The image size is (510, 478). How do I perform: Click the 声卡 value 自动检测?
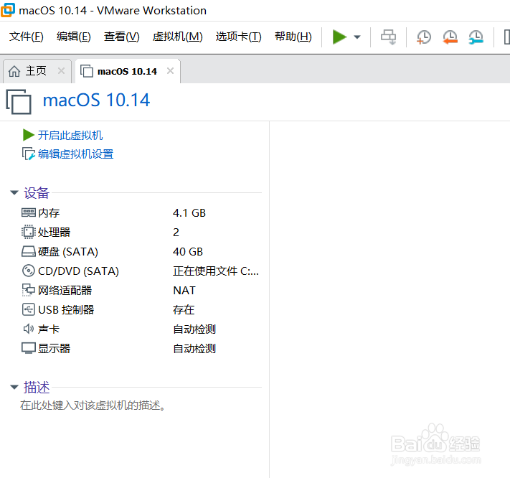194,329
